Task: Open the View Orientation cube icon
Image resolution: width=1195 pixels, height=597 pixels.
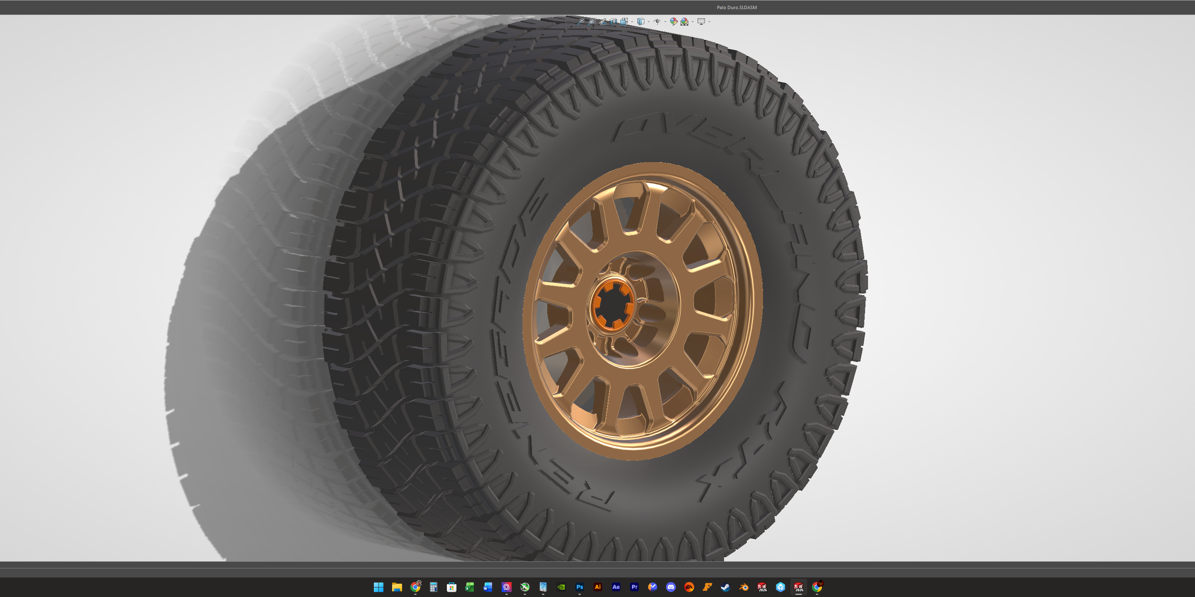Action: (x=624, y=21)
